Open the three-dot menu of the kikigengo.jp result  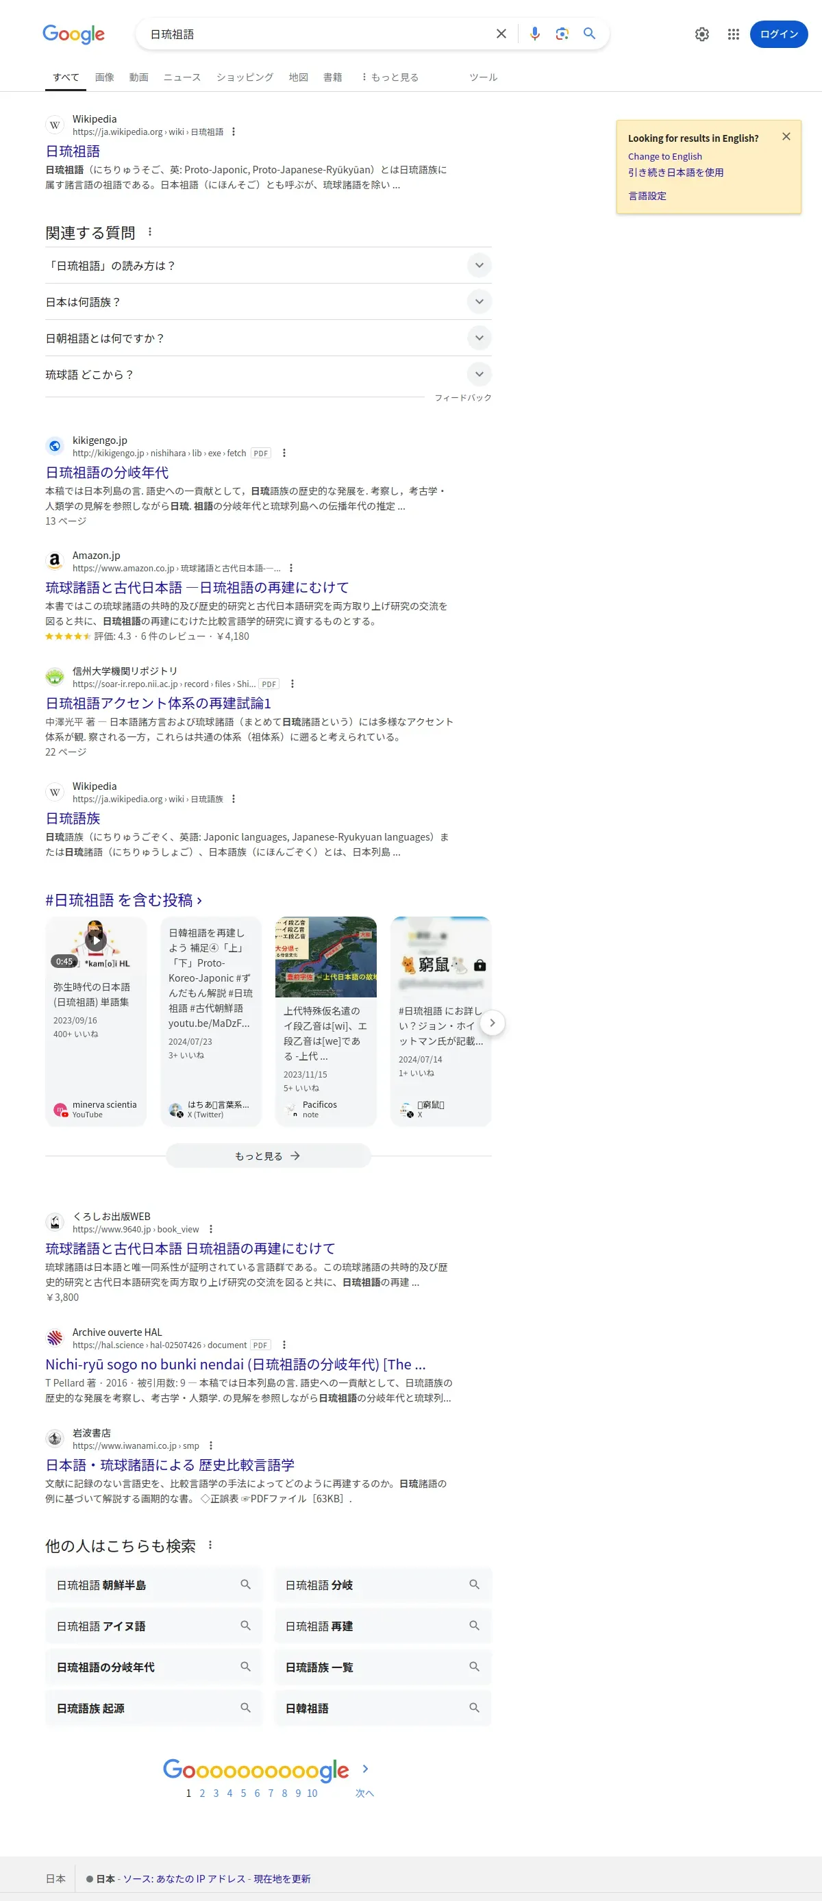[284, 453]
